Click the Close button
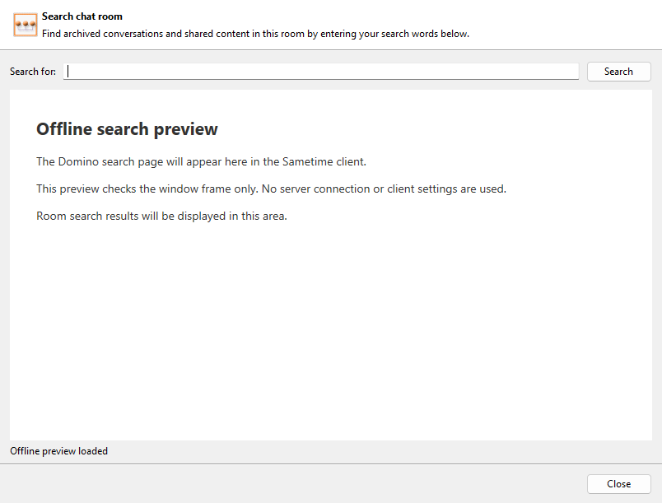This screenshot has height=503, width=662. click(619, 484)
